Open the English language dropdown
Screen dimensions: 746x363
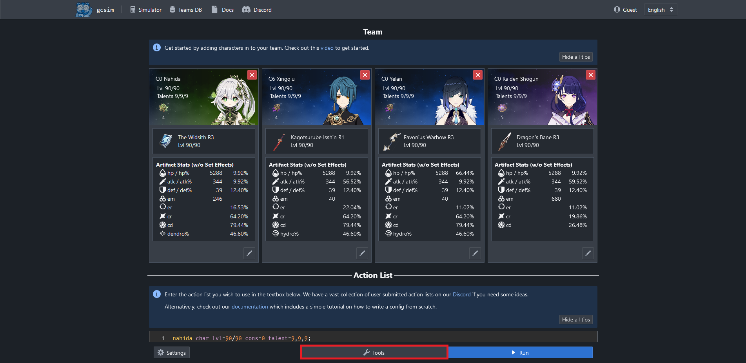[660, 10]
